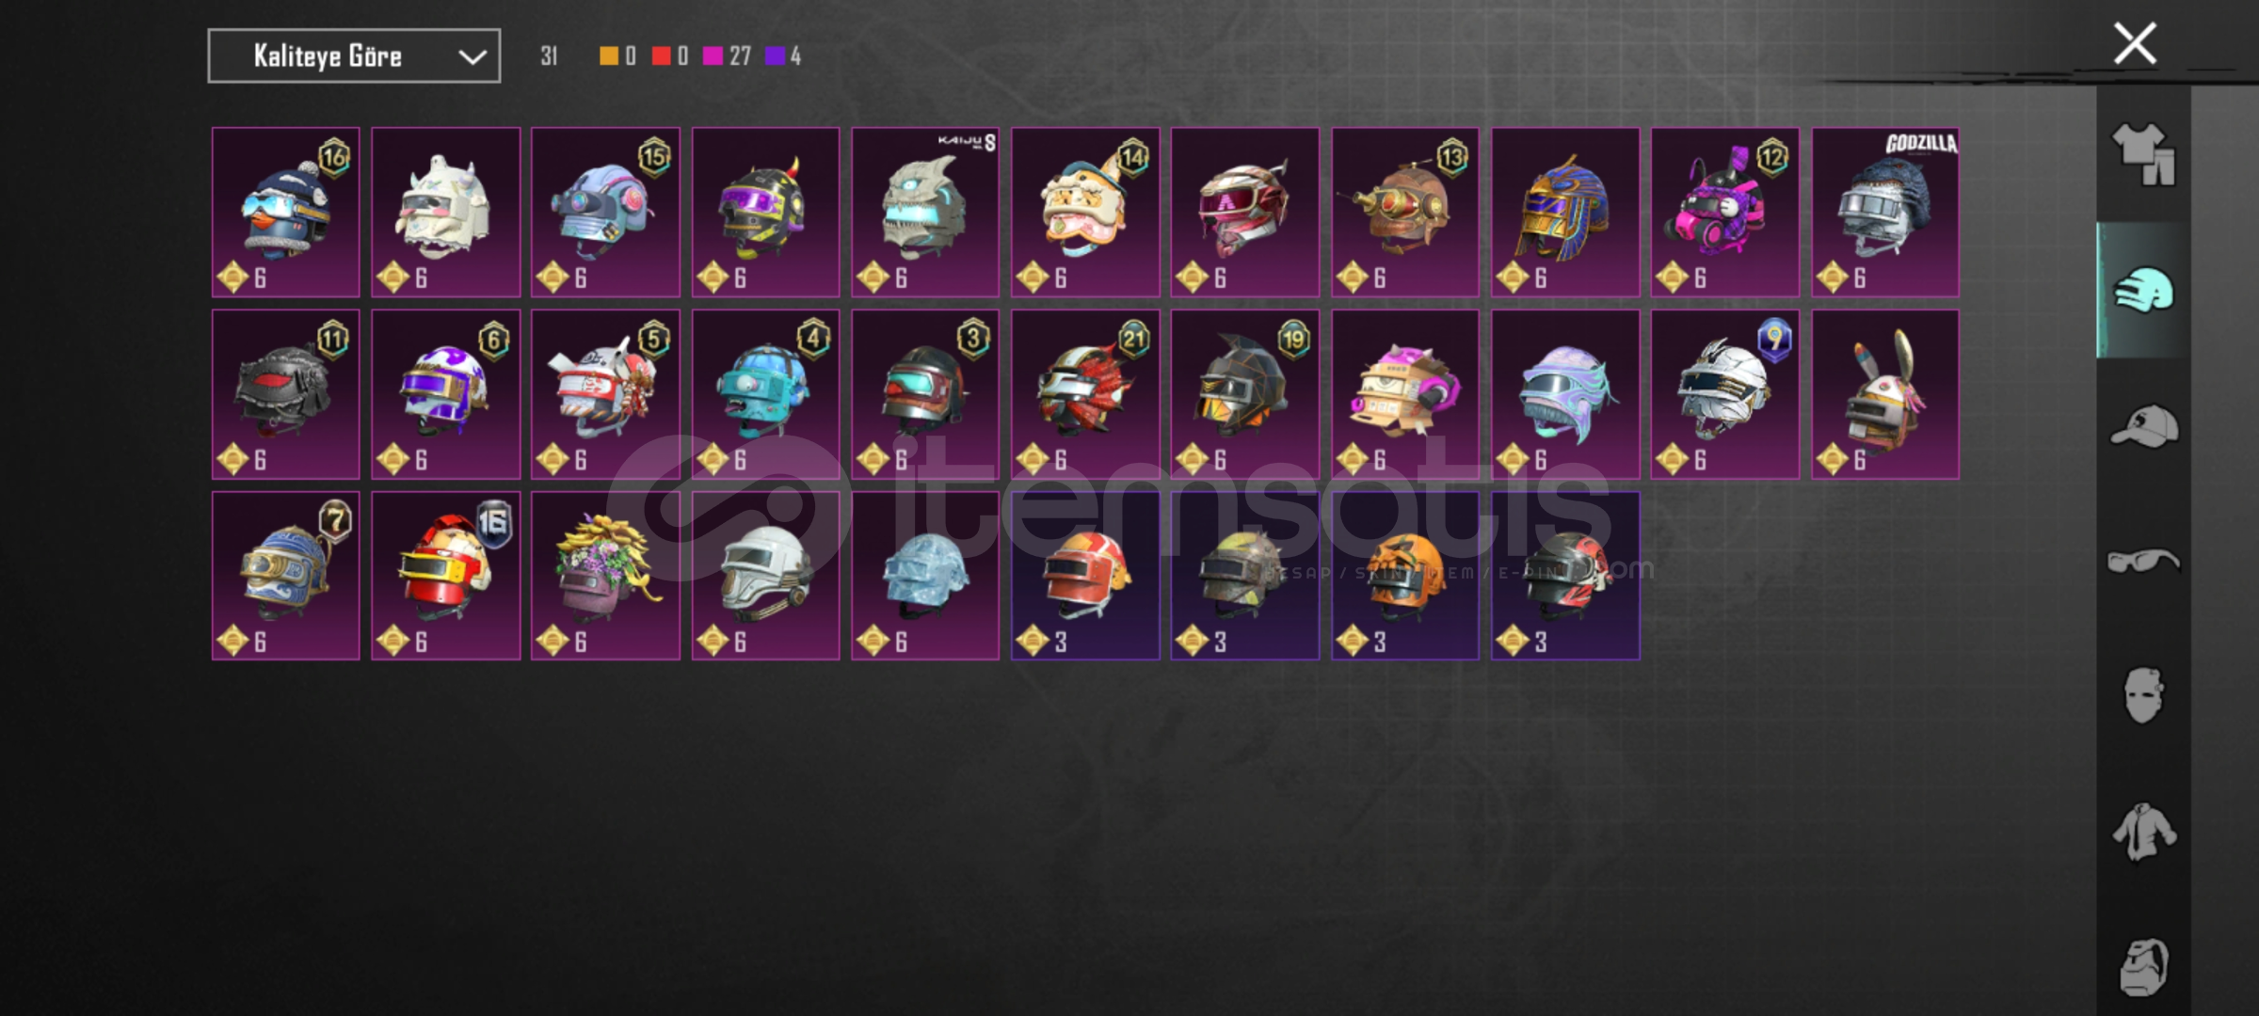Open the glasses category icon
Image resolution: width=2259 pixels, height=1016 pixels.
tap(2143, 561)
